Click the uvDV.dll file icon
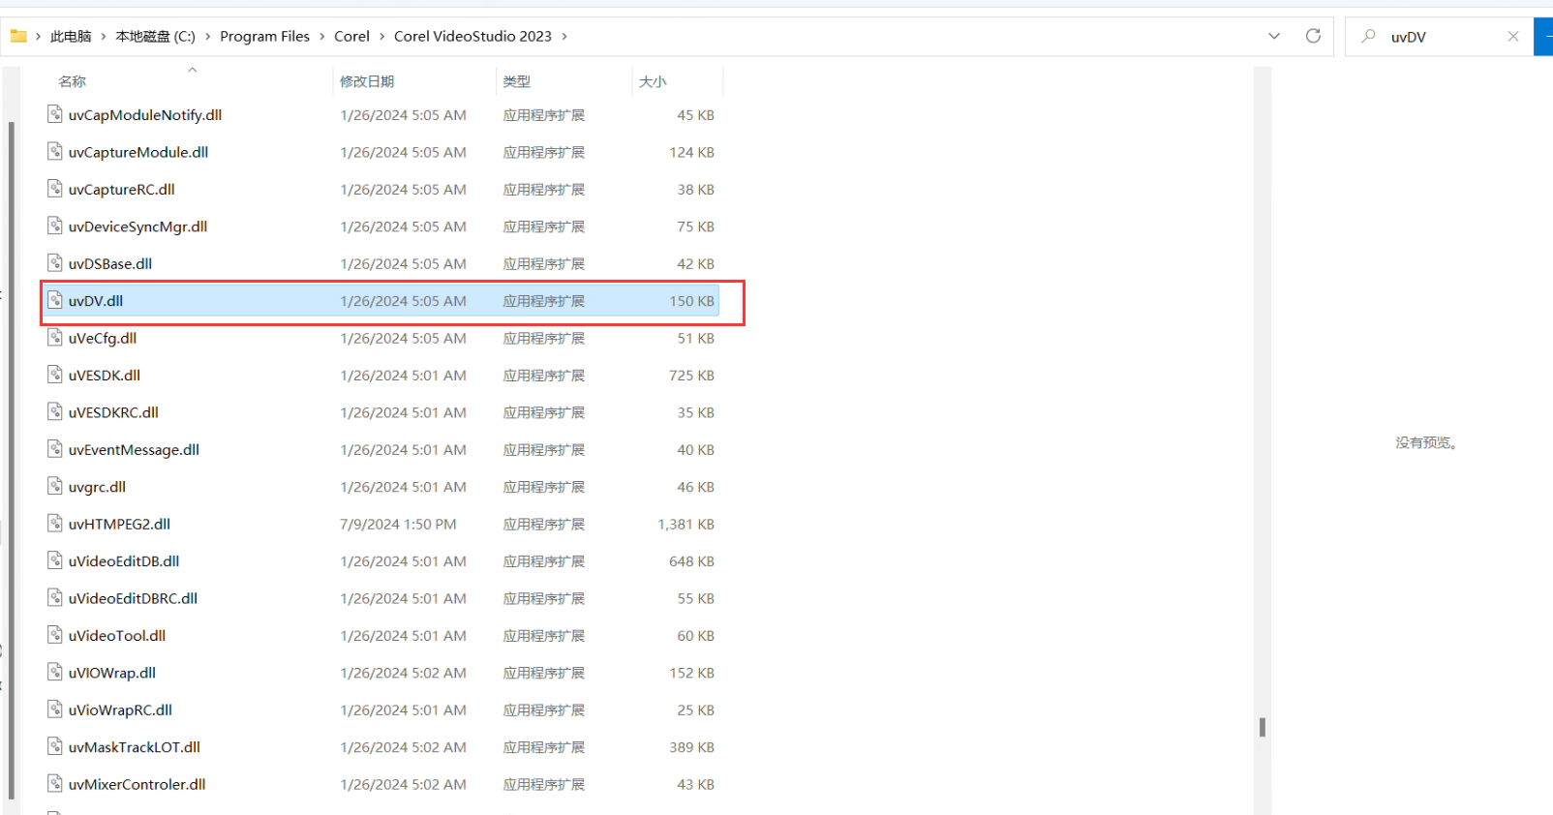Screen dimensions: 1553x815 (55, 300)
